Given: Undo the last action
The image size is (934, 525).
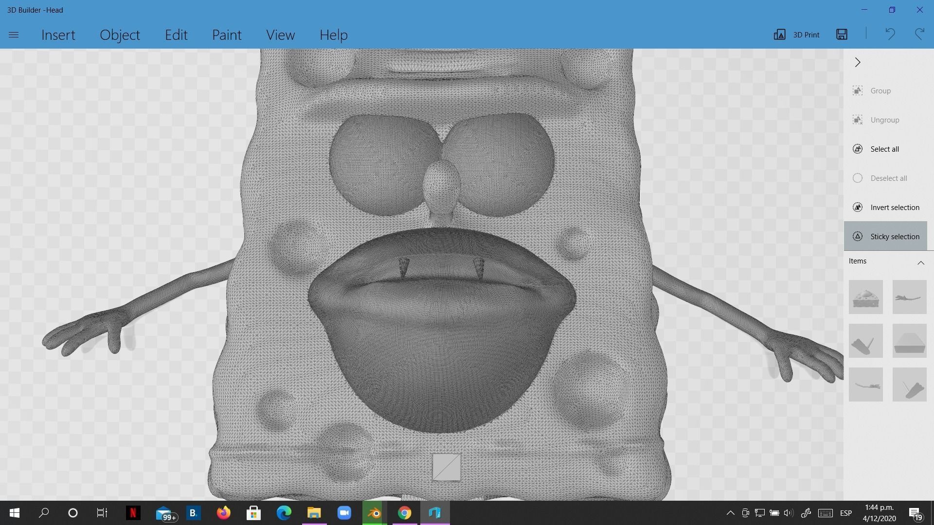Looking at the screenshot, I should (890, 34).
